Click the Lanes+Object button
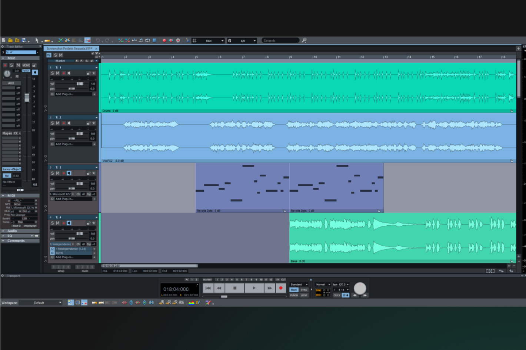This screenshot has width=526, height=350. (x=12, y=169)
